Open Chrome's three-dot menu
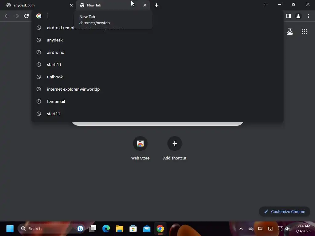This screenshot has width=315, height=236. coord(308,16)
